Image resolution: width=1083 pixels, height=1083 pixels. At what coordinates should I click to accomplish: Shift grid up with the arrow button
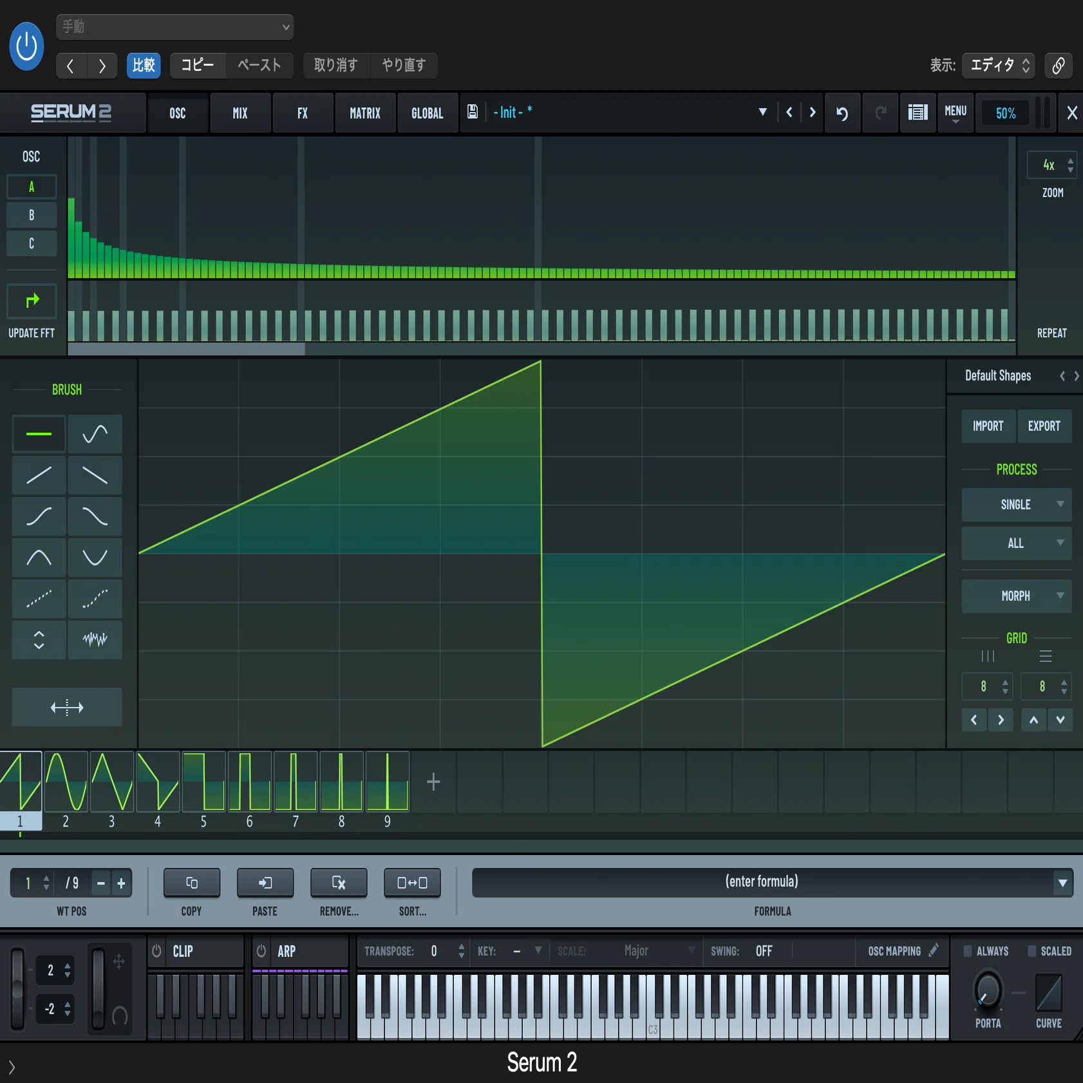click(x=1033, y=720)
